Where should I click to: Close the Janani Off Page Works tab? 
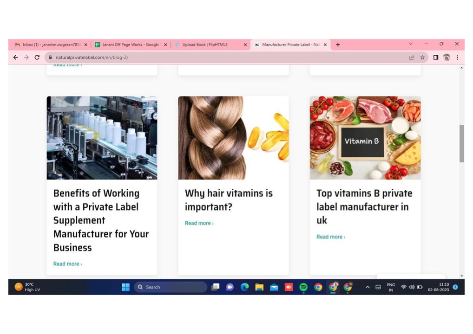[x=165, y=45]
